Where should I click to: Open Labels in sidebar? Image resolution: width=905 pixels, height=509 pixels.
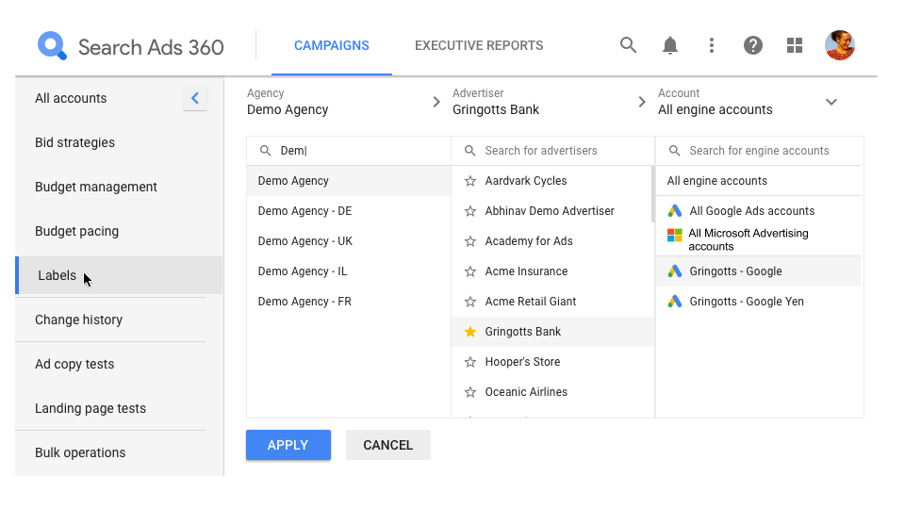(119, 275)
